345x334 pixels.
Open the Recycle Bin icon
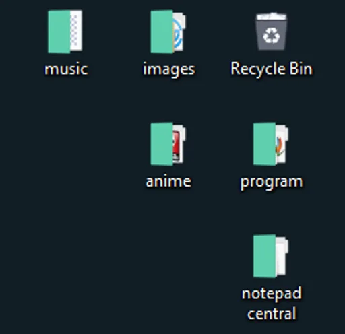272,32
